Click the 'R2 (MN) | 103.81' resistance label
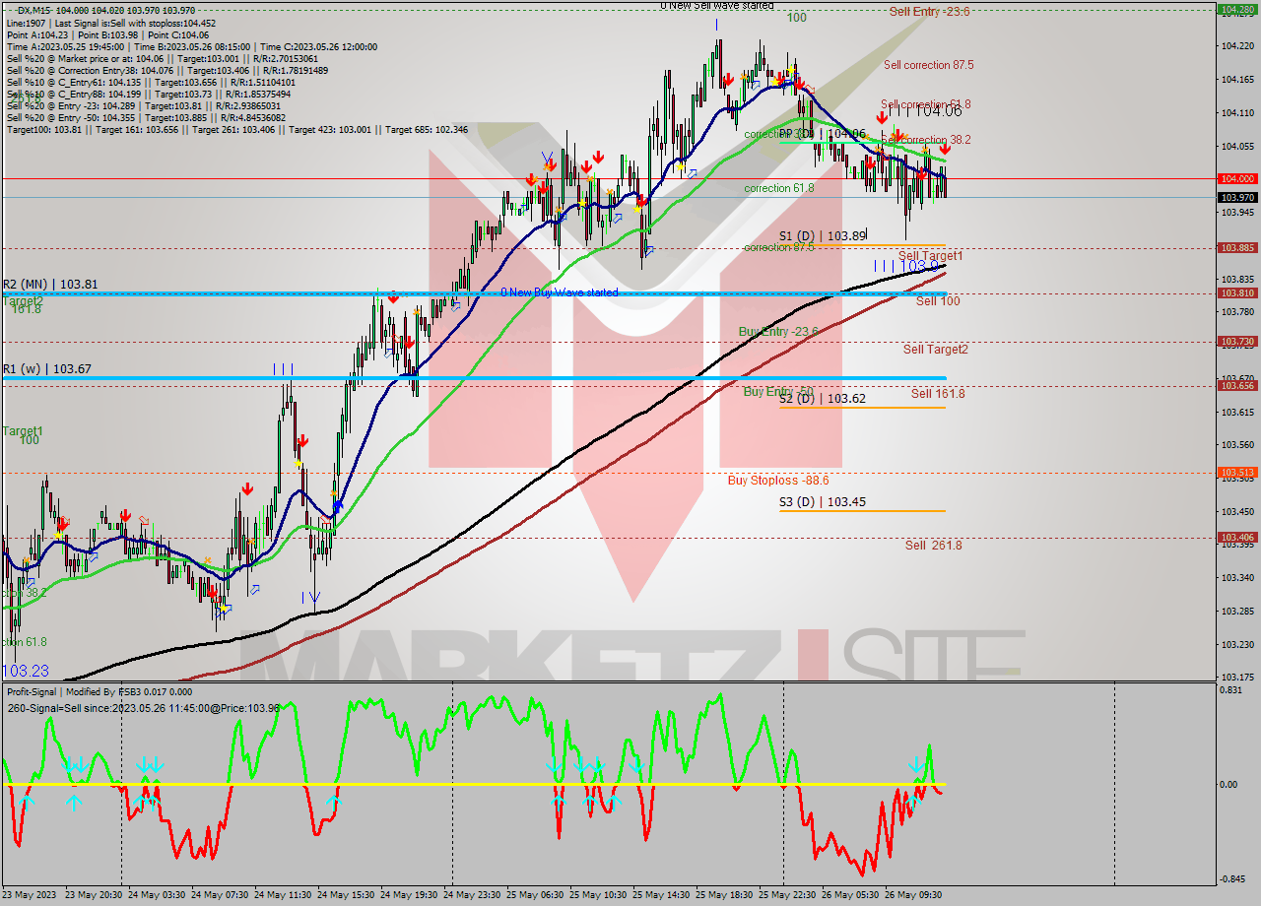Image resolution: width=1261 pixels, height=906 pixels. [x=49, y=285]
